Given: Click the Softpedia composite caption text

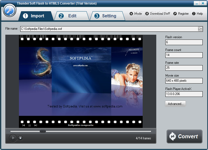Looking at the screenshot, I should pyautogui.click(x=81, y=125).
